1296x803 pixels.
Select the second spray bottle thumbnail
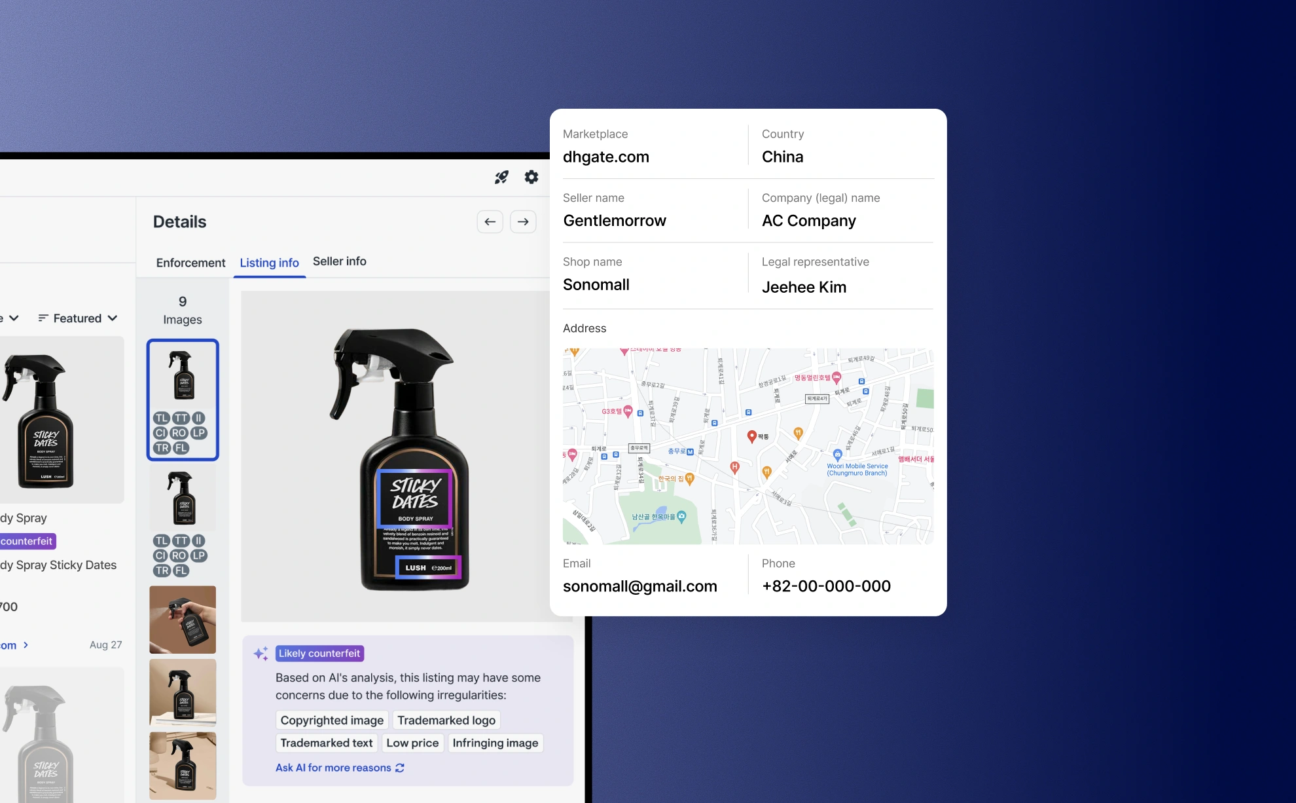click(x=183, y=498)
